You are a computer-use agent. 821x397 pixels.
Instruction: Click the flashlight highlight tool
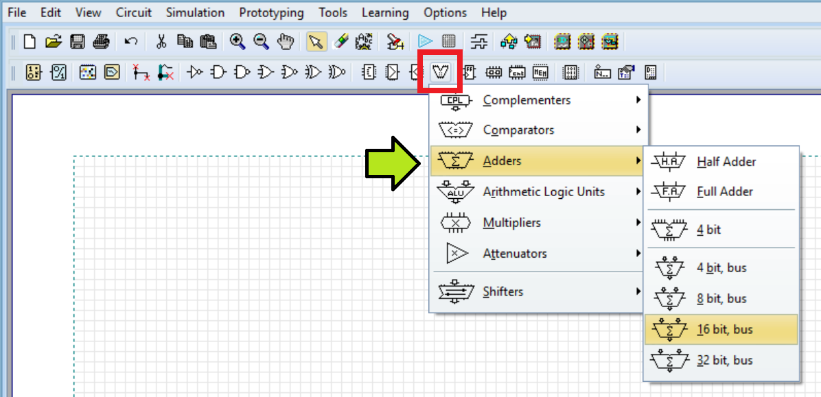(x=395, y=41)
